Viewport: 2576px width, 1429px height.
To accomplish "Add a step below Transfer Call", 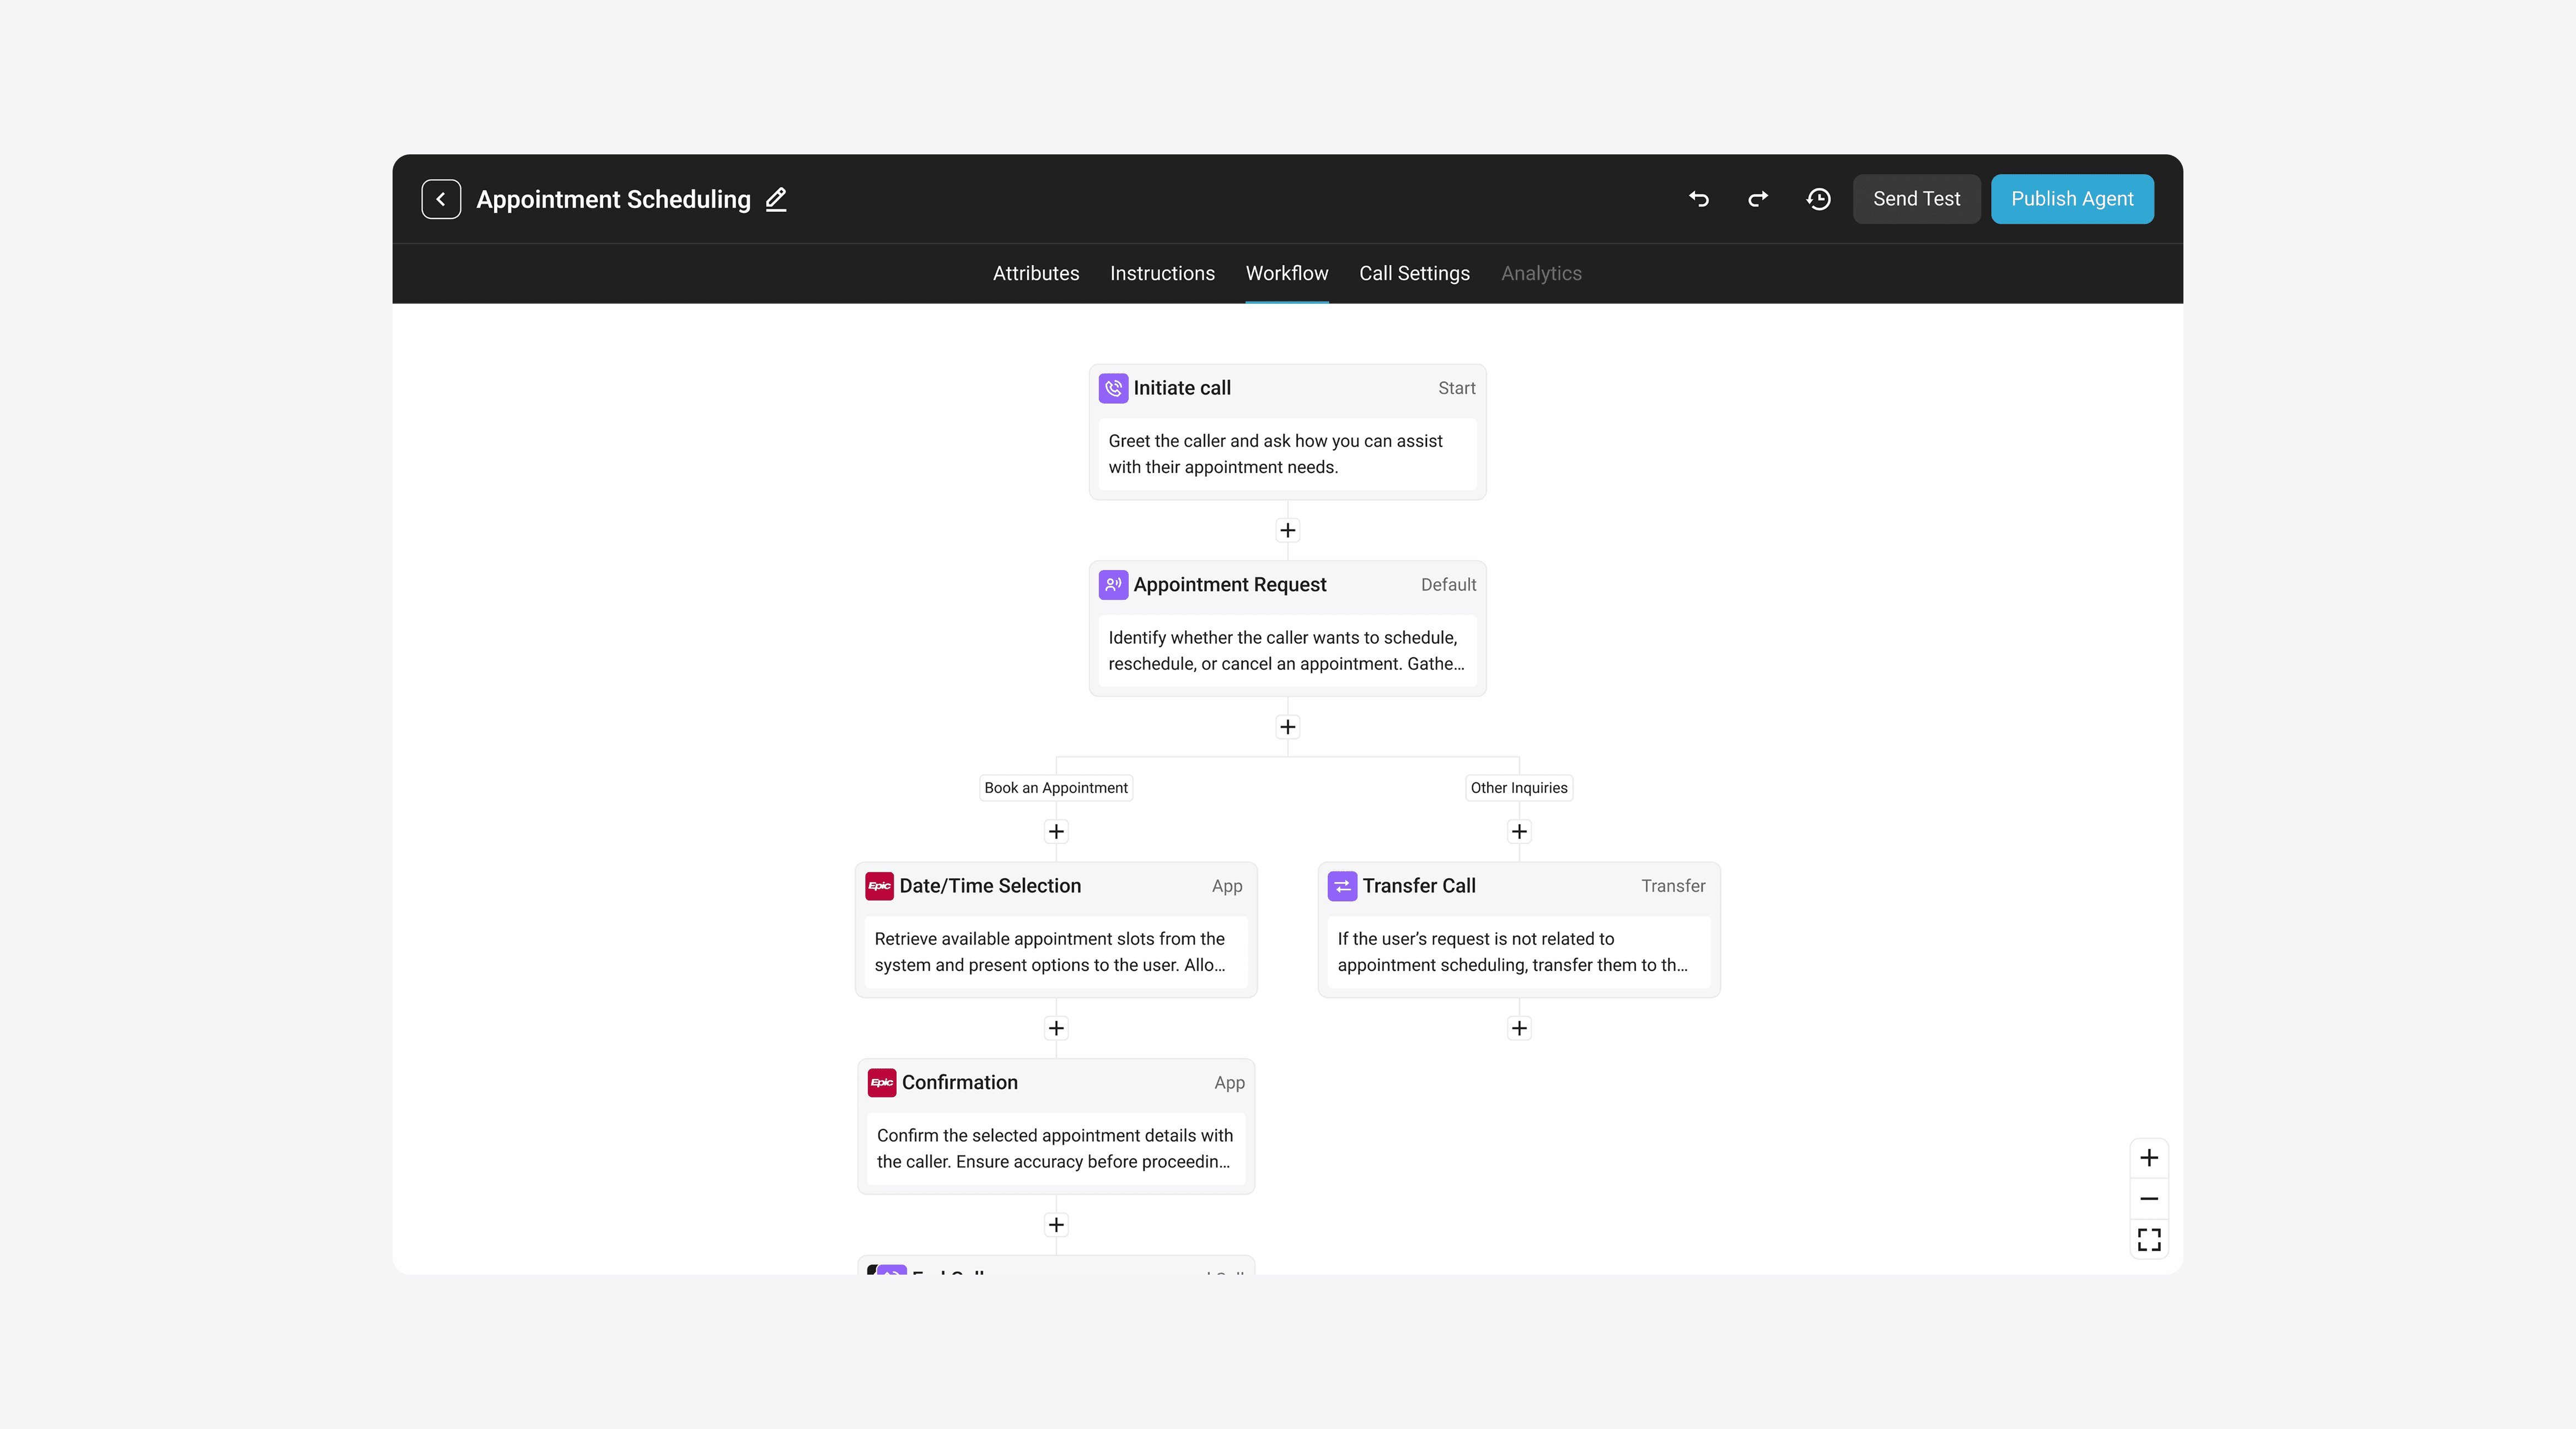I will (x=1519, y=1028).
